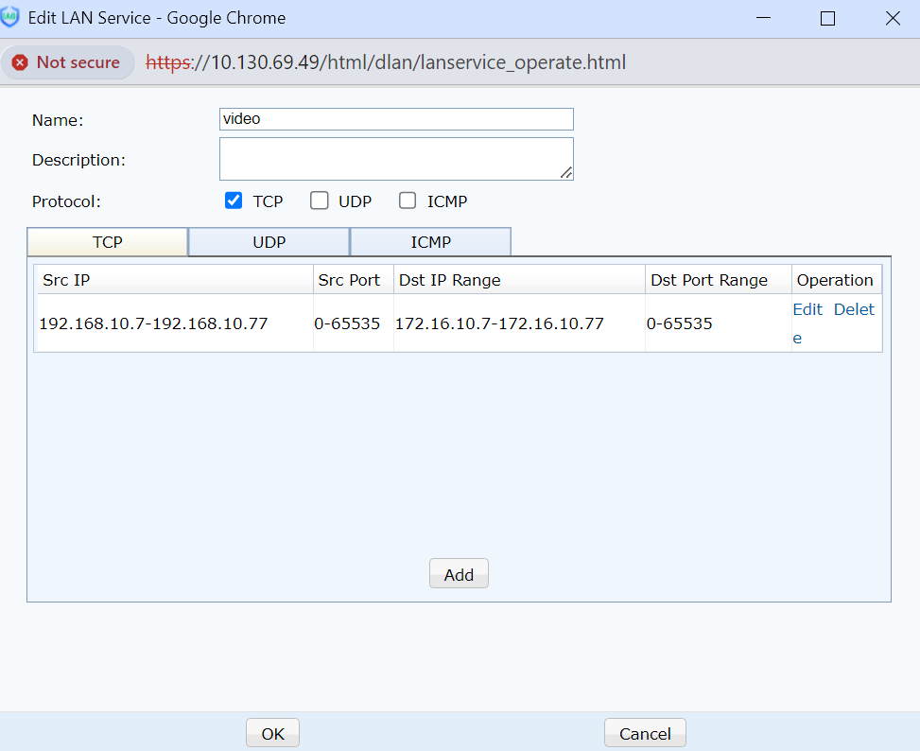The width and height of the screenshot is (920, 751).
Task: Uncheck the TCP protocol checkbox
Action: [234, 201]
